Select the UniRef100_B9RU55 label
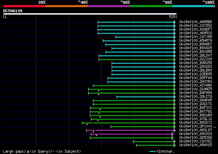This screenshot has height=154, width=218. (x=196, y=63)
